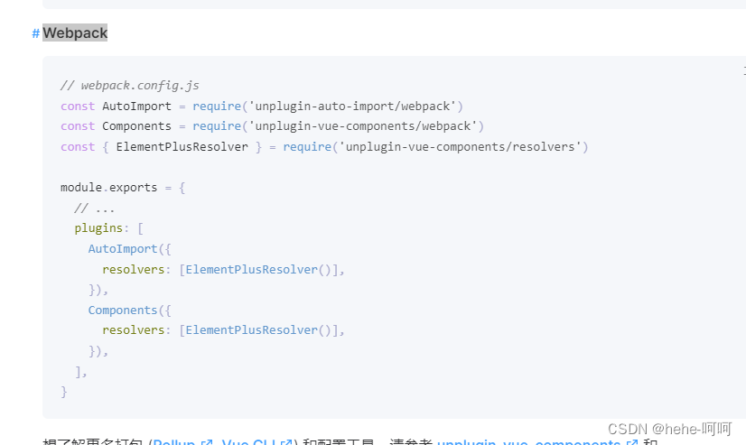
Task: Click the '{ ElementPlusResolver }' destructured declaration
Action: [x=182, y=147]
